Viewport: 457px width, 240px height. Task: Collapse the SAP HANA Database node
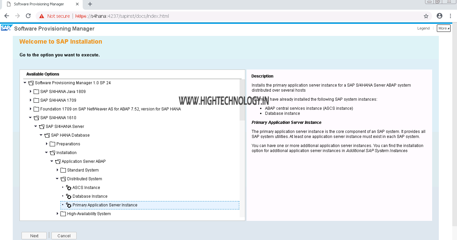pyautogui.click(x=41, y=135)
